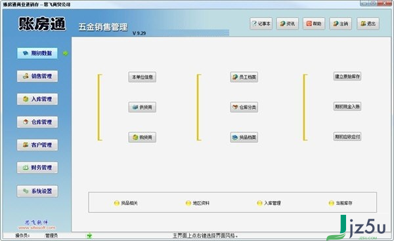Image resolution: width=394 pixels, height=241 pixels.
Task: Open the 客户管理 sidebar menu
Action: click(37, 145)
